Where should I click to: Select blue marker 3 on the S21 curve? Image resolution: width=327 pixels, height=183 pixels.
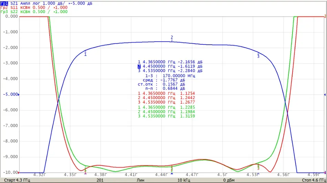coord(258,55)
